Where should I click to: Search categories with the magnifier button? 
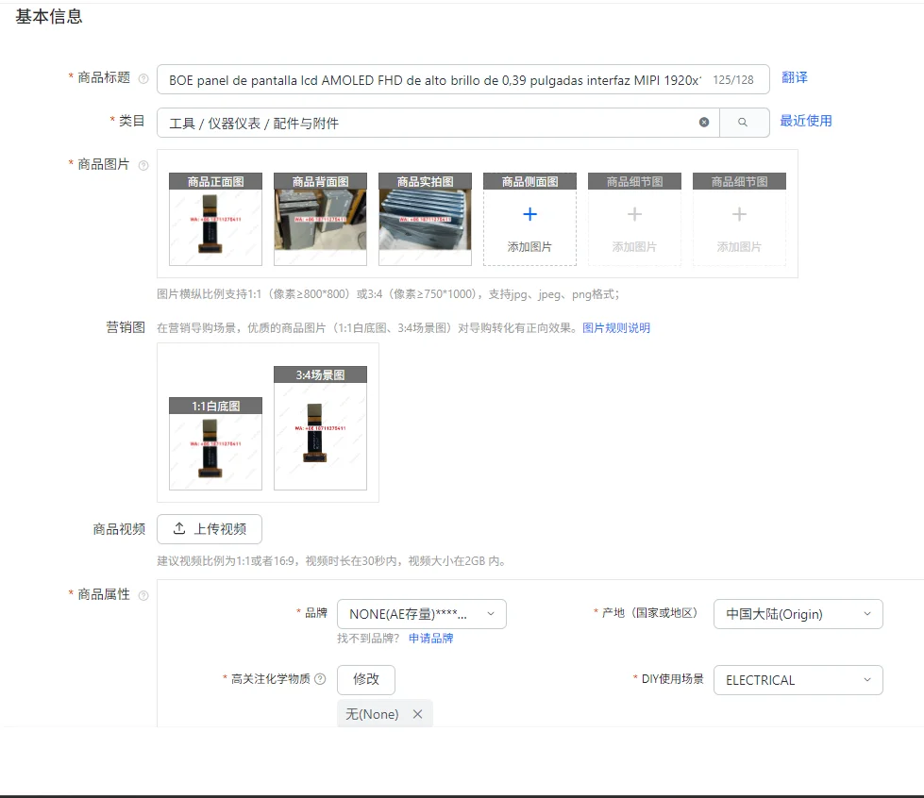coord(744,123)
